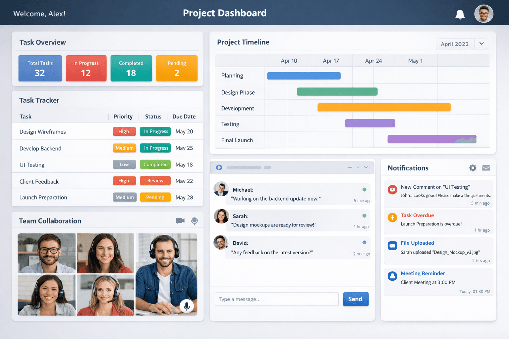This screenshot has height=339, width=509.
Task: Mute the microphone on David's video feed
Action: tap(187, 306)
